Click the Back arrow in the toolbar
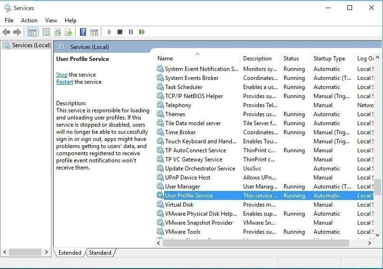The width and height of the screenshot is (383, 269). point(6,32)
